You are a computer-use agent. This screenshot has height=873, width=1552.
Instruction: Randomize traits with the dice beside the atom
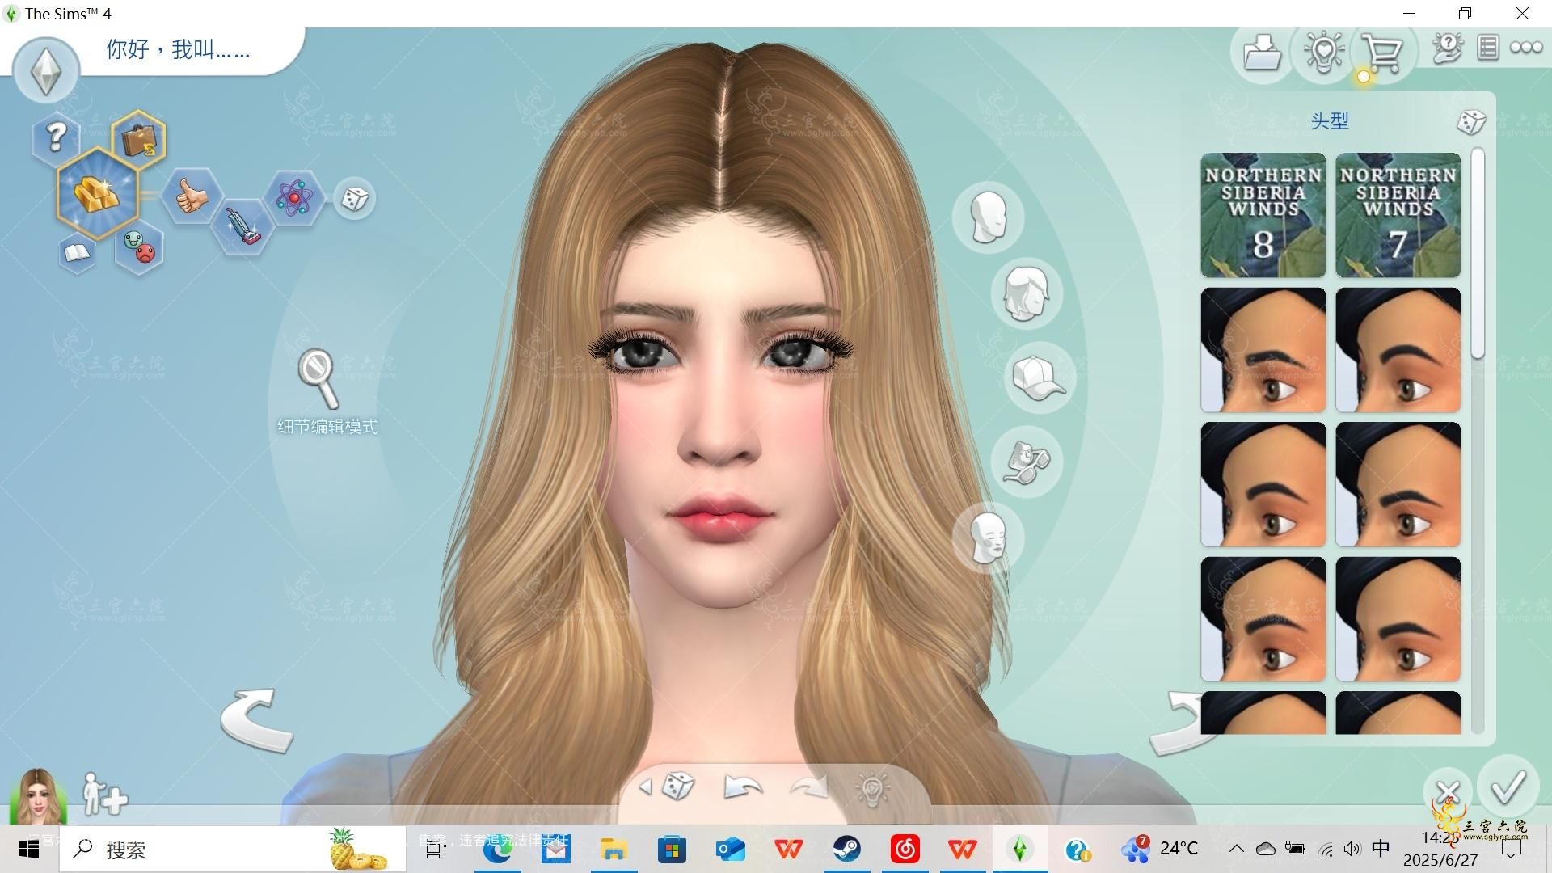tap(354, 198)
